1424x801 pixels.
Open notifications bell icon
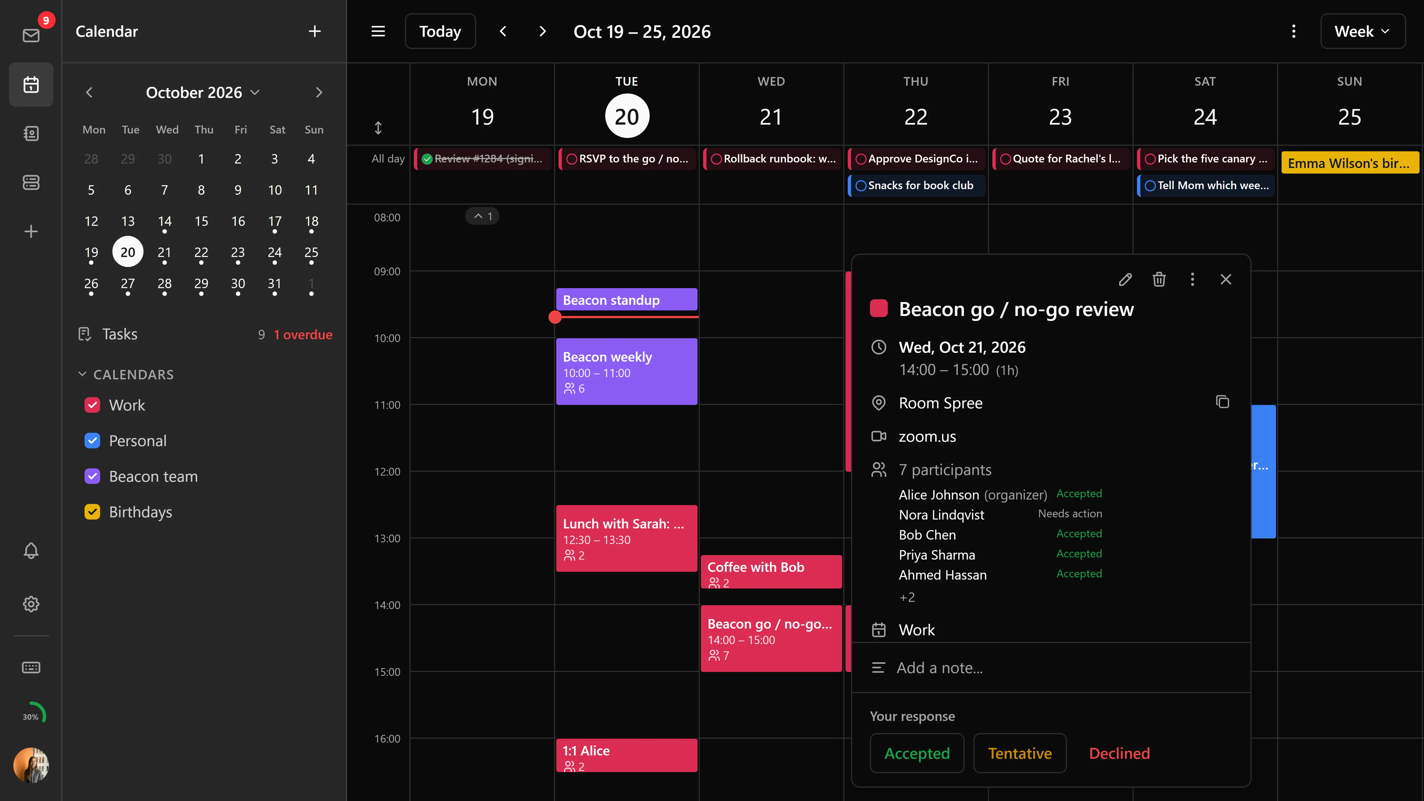(31, 551)
